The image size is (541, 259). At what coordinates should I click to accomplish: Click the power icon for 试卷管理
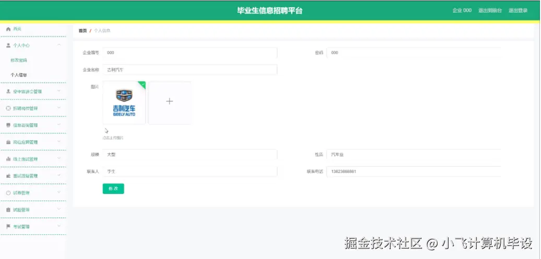point(8,193)
